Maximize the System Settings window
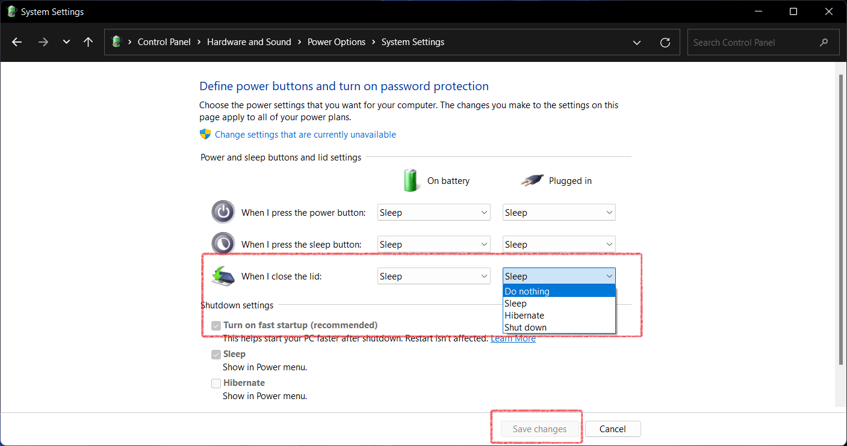Screen dimensions: 847x446 click(793, 11)
